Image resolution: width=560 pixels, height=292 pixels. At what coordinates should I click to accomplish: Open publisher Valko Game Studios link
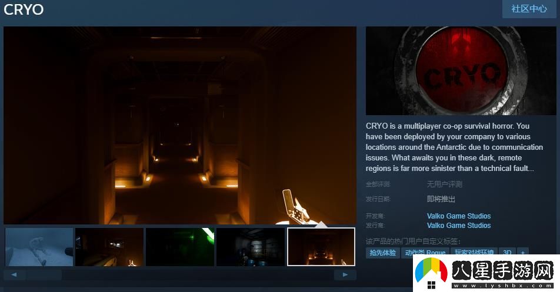click(x=458, y=225)
